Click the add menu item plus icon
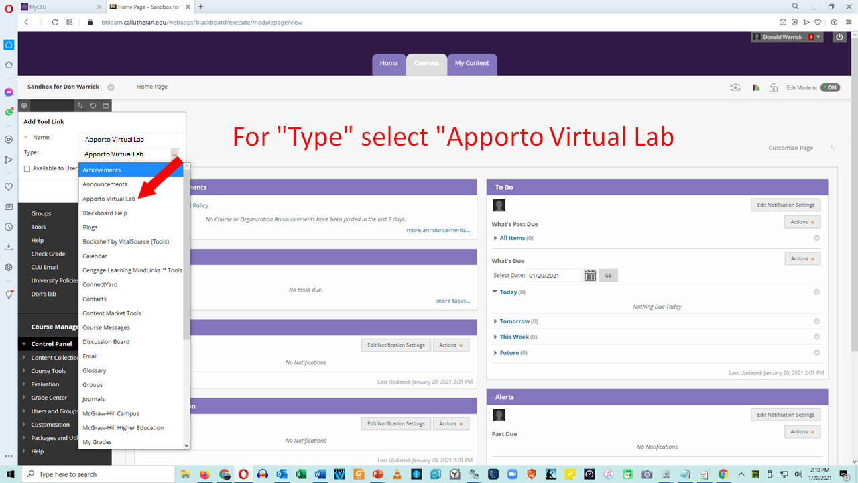 click(25, 105)
